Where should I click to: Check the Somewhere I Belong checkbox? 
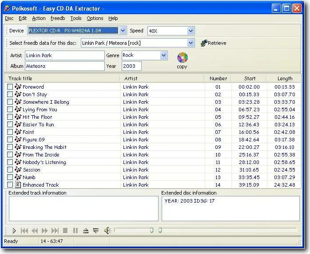click(10, 102)
